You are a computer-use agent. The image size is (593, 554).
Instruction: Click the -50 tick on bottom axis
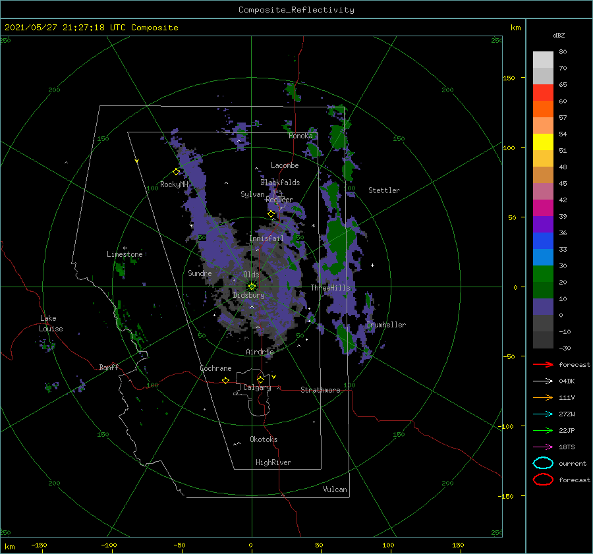click(179, 545)
